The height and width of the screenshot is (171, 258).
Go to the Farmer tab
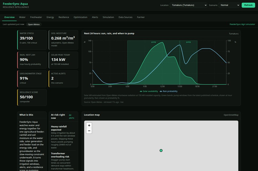coord(141,17)
